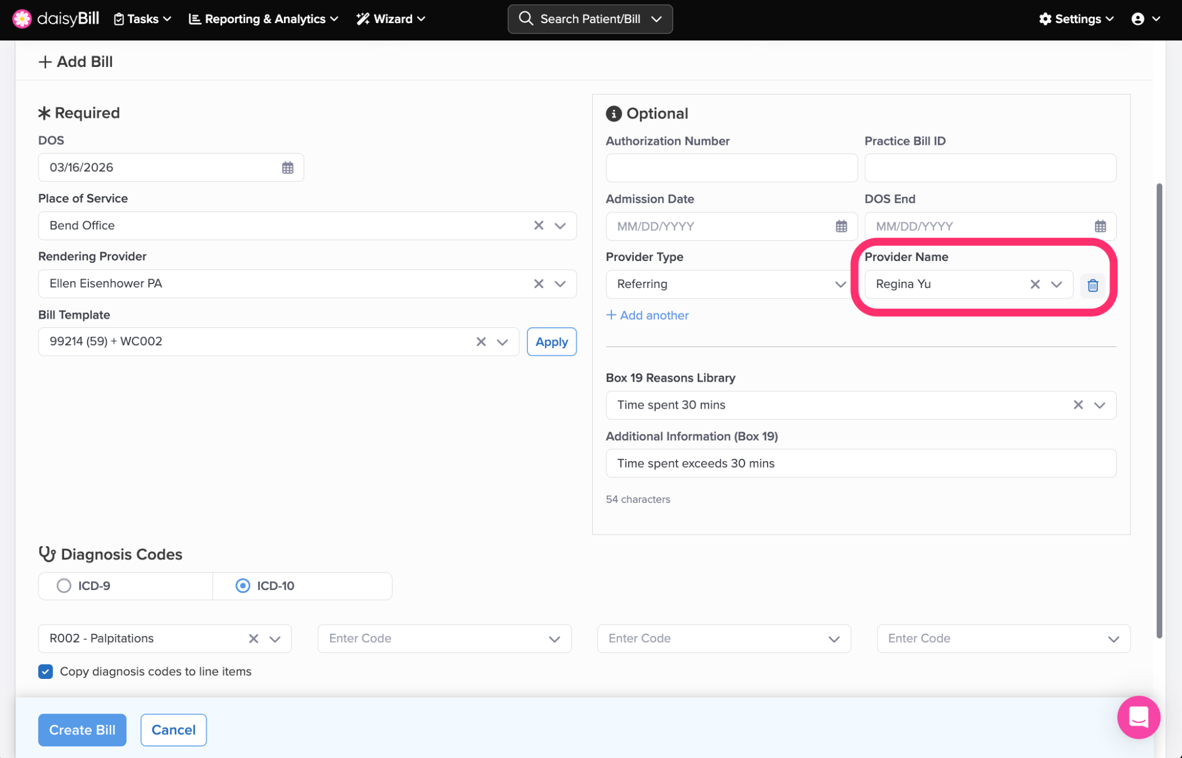Open Admission Date calendar icon
The width and height of the screenshot is (1182, 758).
(x=841, y=226)
